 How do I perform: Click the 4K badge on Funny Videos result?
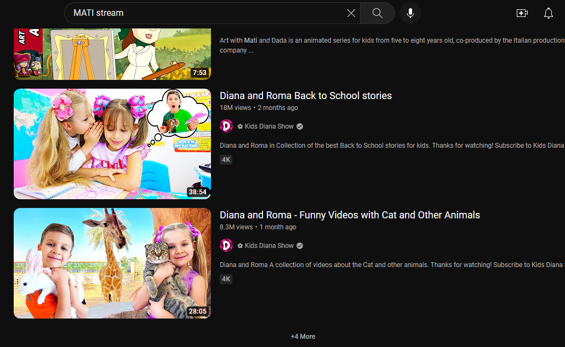(x=226, y=279)
